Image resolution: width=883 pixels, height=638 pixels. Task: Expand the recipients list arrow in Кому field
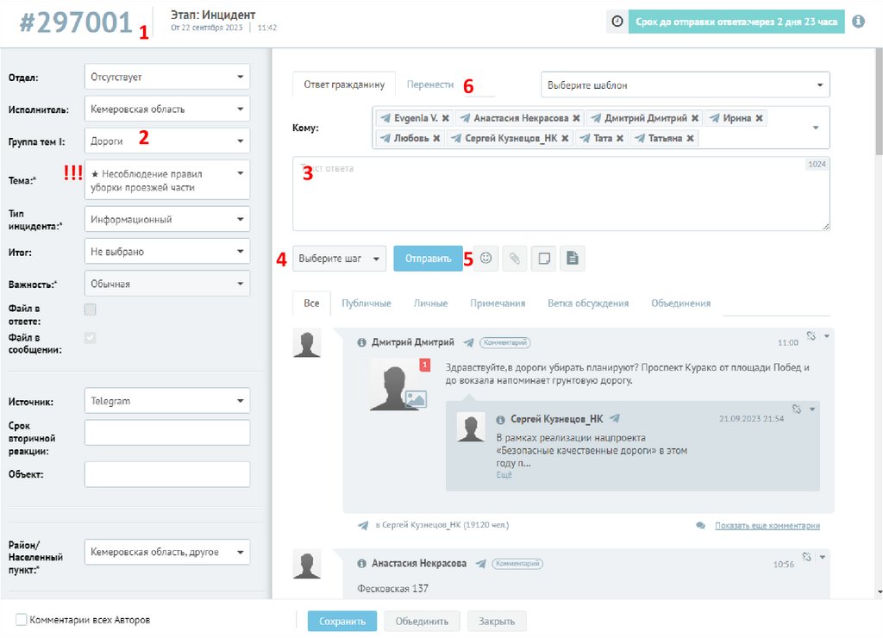pos(816,128)
